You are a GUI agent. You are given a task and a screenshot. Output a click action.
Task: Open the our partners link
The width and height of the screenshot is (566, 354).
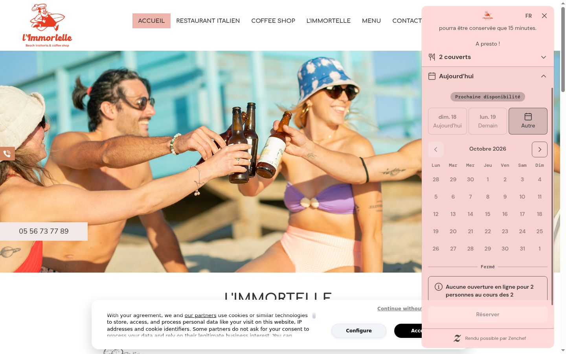(x=200, y=315)
